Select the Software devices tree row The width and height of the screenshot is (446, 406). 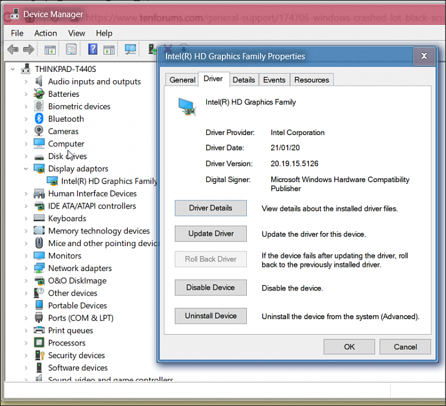[78, 368]
